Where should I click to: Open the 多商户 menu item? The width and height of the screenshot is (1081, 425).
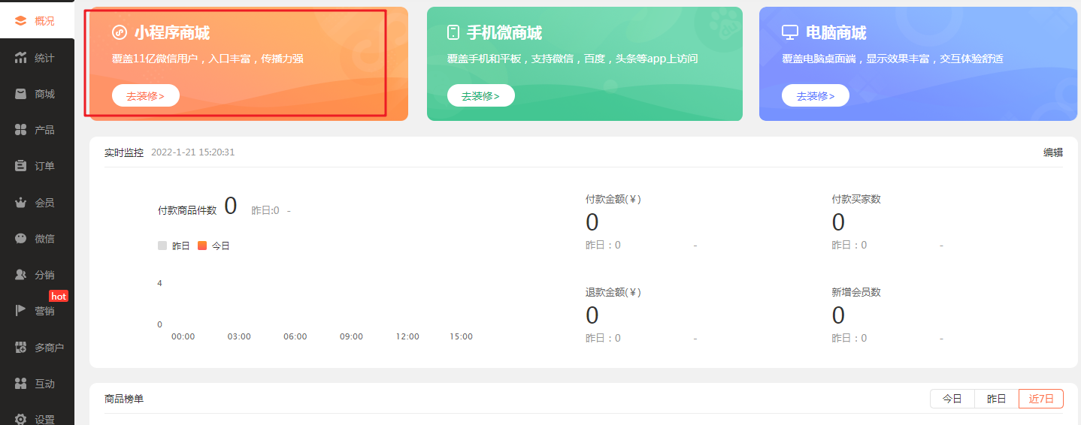[37, 348]
